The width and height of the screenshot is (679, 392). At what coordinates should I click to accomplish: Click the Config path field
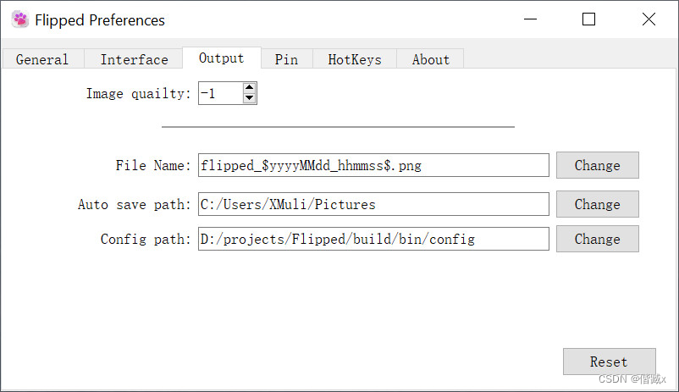click(x=373, y=239)
